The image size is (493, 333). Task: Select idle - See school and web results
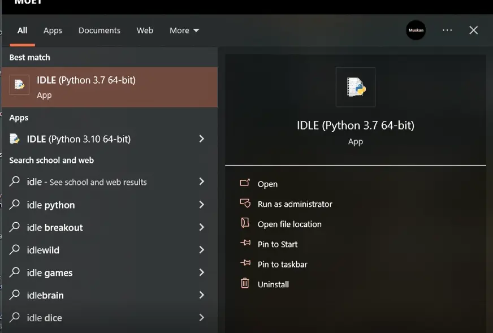pos(110,181)
